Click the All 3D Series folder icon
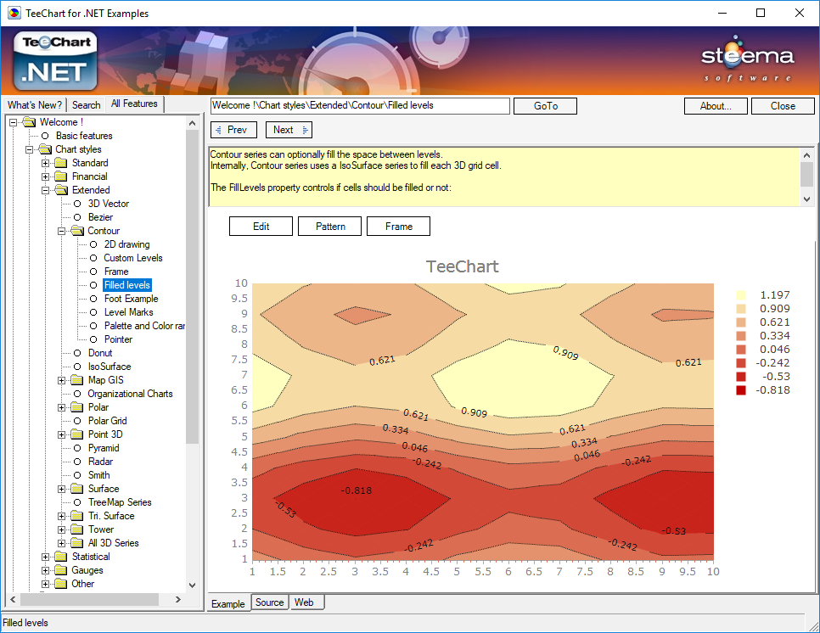The image size is (820, 633). pyautogui.click(x=77, y=543)
